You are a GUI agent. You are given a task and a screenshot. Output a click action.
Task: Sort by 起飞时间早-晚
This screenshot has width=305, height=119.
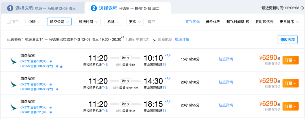click(238, 22)
